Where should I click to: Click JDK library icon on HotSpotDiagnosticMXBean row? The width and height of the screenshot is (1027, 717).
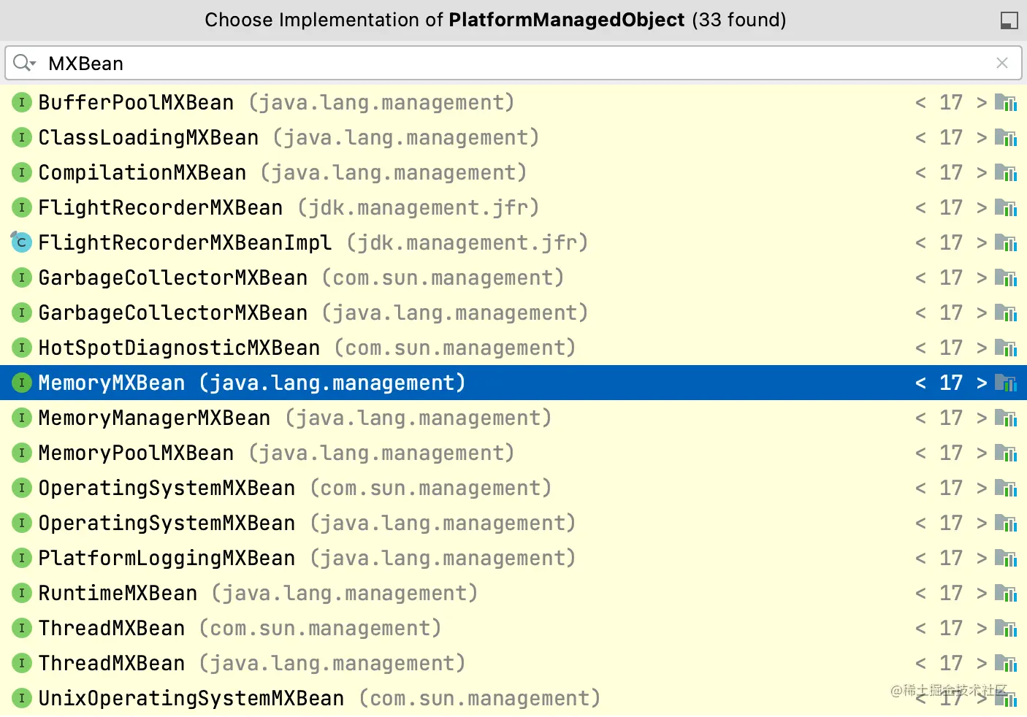tap(1006, 348)
